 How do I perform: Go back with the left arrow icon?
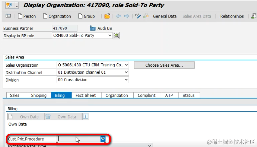pos(118,16)
